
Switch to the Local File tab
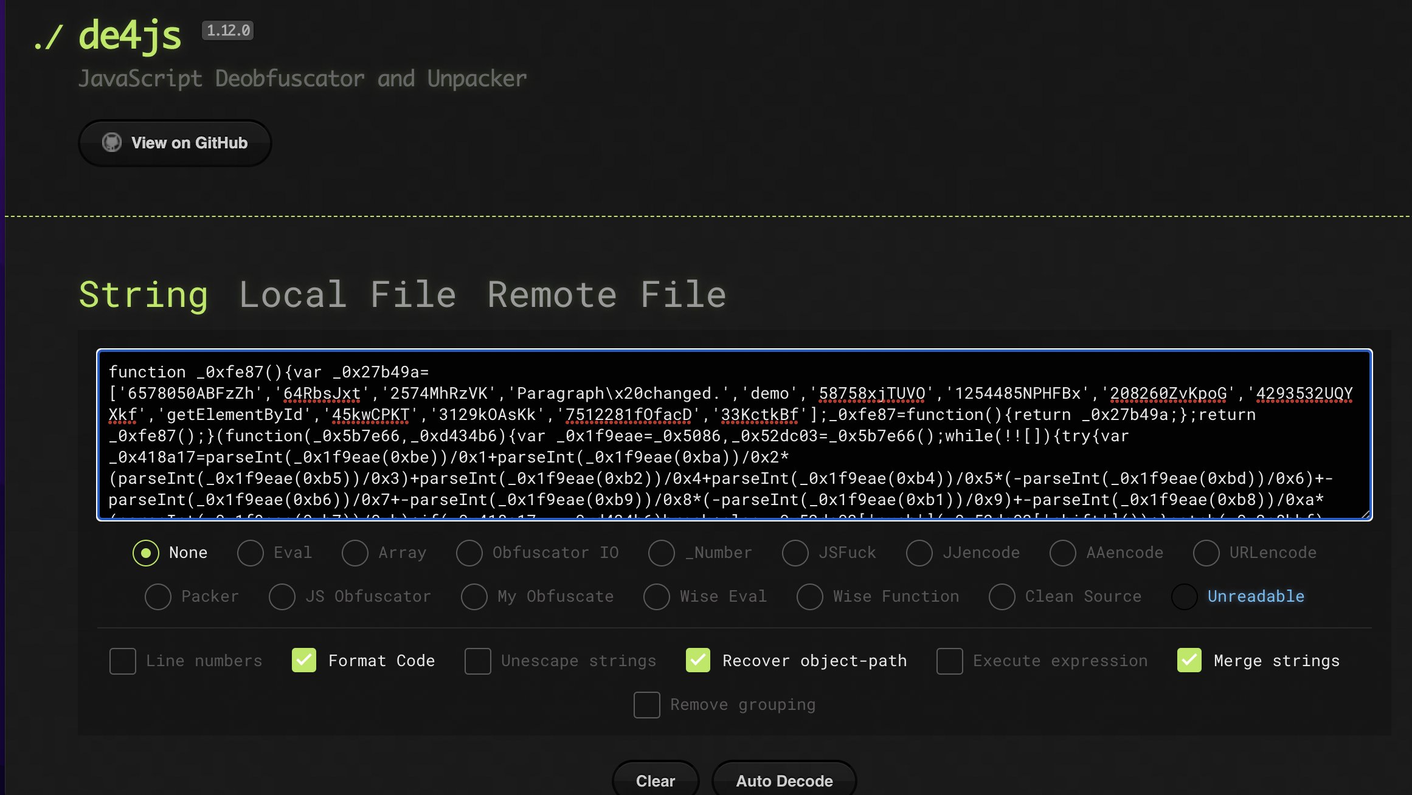pyautogui.click(x=347, y=295)
